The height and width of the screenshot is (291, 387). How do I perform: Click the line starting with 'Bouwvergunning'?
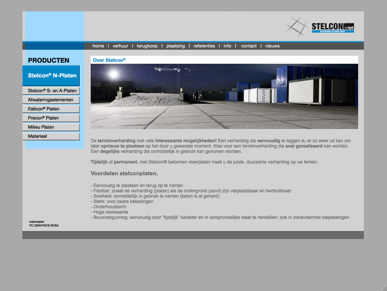pyautogui.click(x=220, y=217)
